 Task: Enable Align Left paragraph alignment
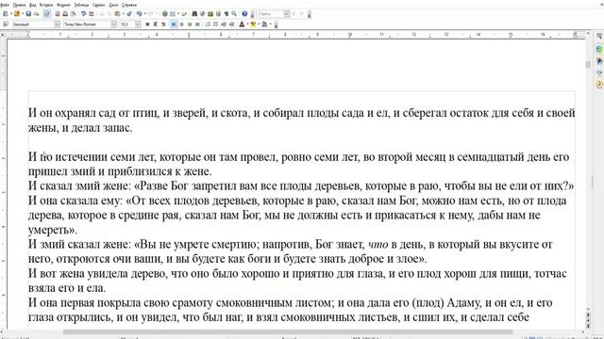click(x=174, y=24)
